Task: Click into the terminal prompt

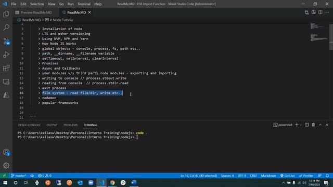Action: pyautogui.click(x=137, y=137)
